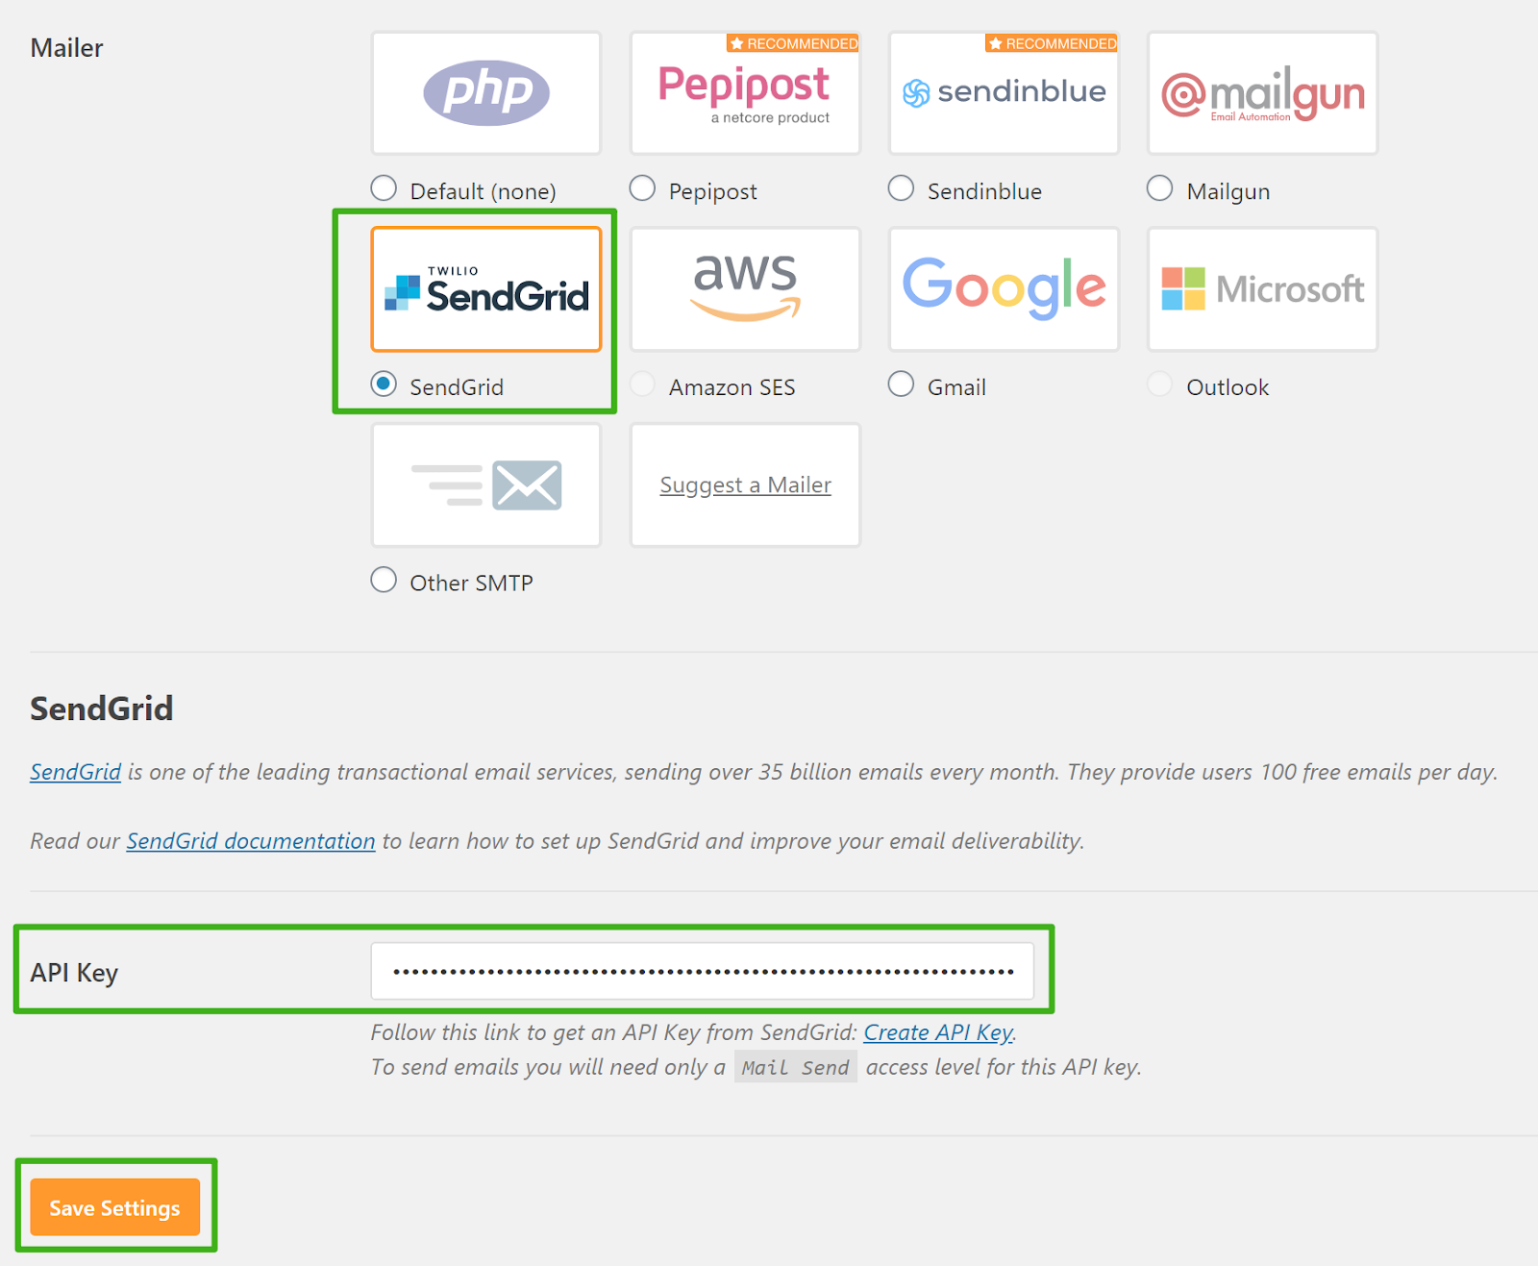Click the API Key field label

click(74, 973)
